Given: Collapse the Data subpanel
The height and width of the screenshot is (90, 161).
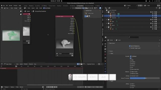Looking at the screenshot, I should click(x=110, y=53).
